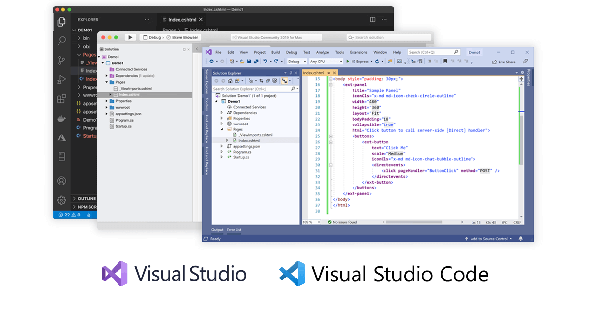This screenshot has width=590, height=309.
Task: Click Collapse All icon in Solution Explorer toolbar
Action: (268, 81)
